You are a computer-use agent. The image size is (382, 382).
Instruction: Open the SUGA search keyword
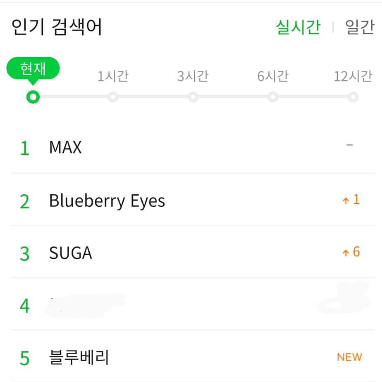(70, 253)
